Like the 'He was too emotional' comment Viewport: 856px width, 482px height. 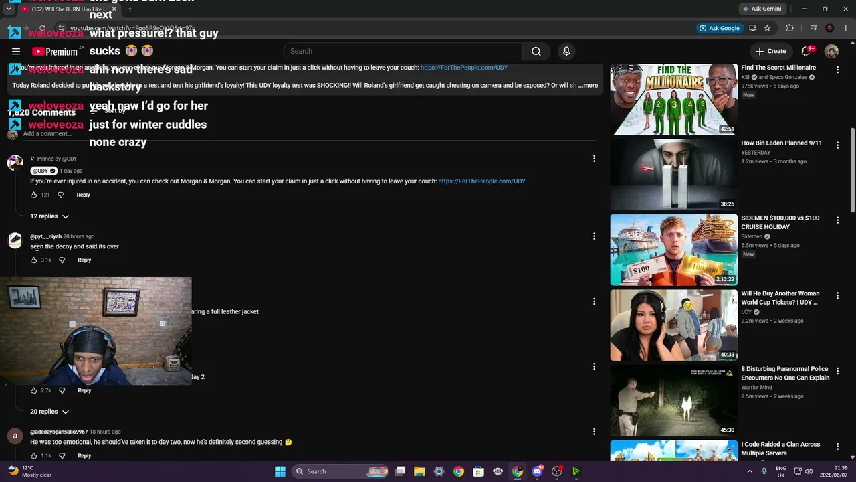pos(33,455)
